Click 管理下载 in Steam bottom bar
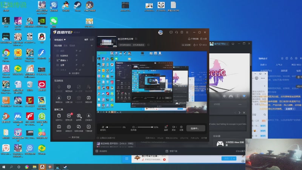The height and width of the screenshot is (170, 302). point(172,151)
